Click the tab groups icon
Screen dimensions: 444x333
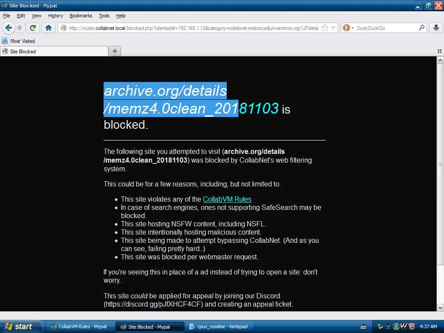pos(440,51)
